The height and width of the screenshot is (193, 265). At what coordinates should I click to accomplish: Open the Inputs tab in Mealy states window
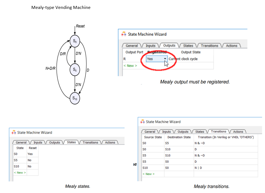(38, 142)
